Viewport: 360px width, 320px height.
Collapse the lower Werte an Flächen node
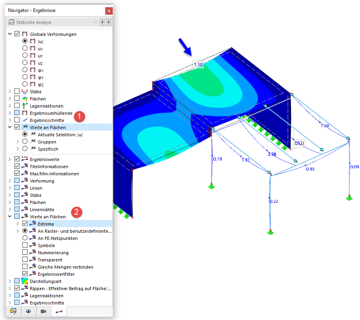click(10, 216)
